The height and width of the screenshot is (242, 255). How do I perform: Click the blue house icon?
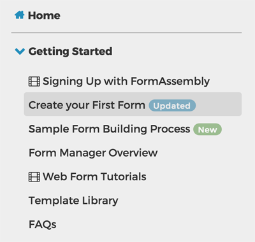coord(19,15)
